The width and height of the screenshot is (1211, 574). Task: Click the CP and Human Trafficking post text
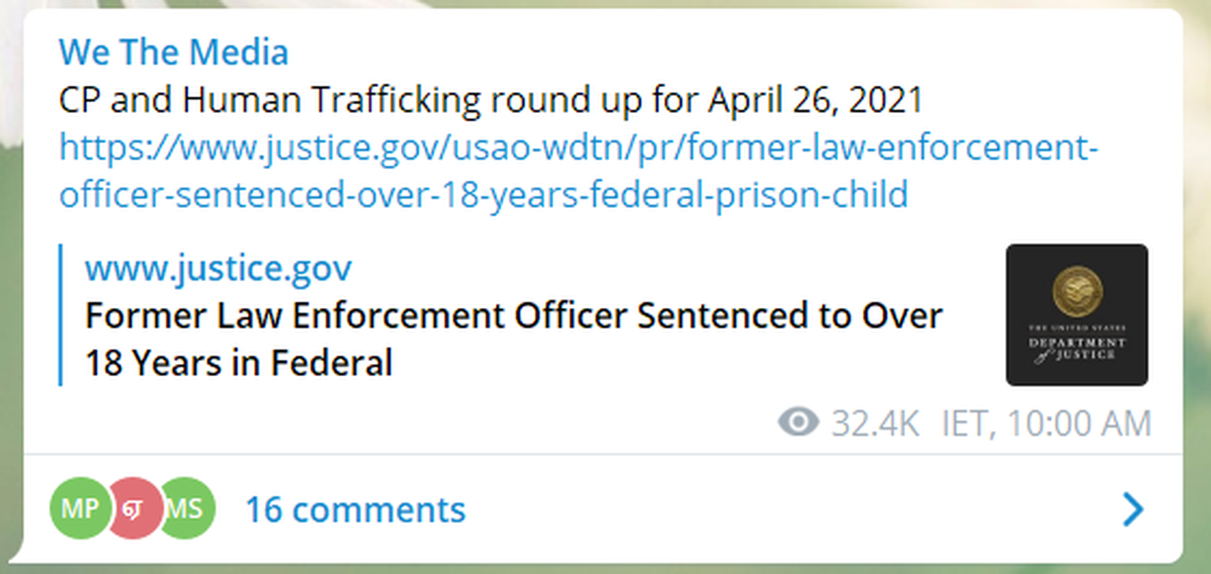(x=490, y=100)
